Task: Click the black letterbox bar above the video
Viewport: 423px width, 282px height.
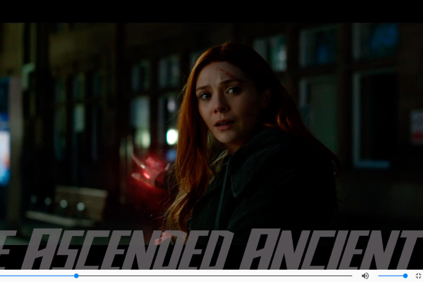Action: 211,11
